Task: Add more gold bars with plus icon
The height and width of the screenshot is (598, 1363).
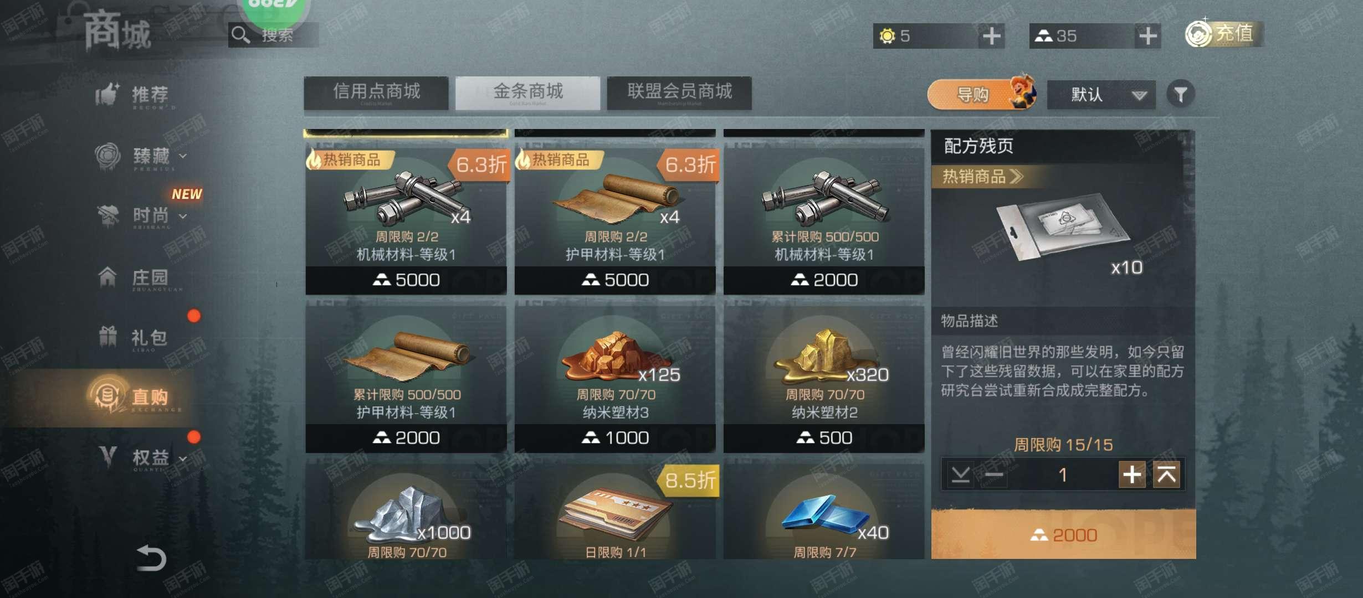Action: (1147, 36)
